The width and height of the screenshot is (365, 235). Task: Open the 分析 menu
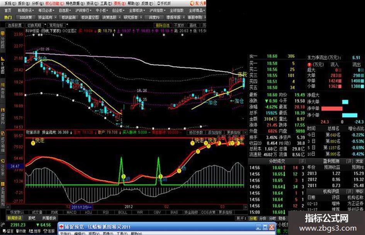(x=37, y=3)
